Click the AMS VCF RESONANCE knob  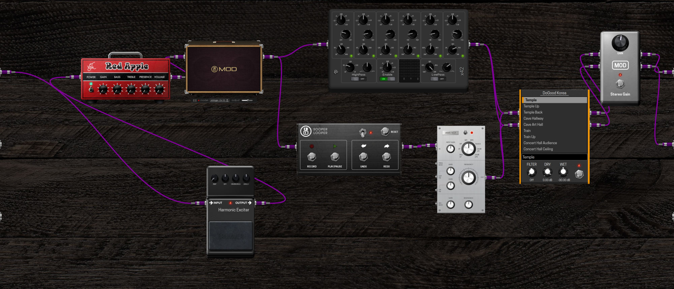pos(468,204)
